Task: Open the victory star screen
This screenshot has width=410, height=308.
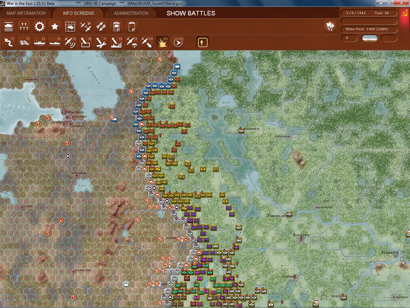Action: 55,26
